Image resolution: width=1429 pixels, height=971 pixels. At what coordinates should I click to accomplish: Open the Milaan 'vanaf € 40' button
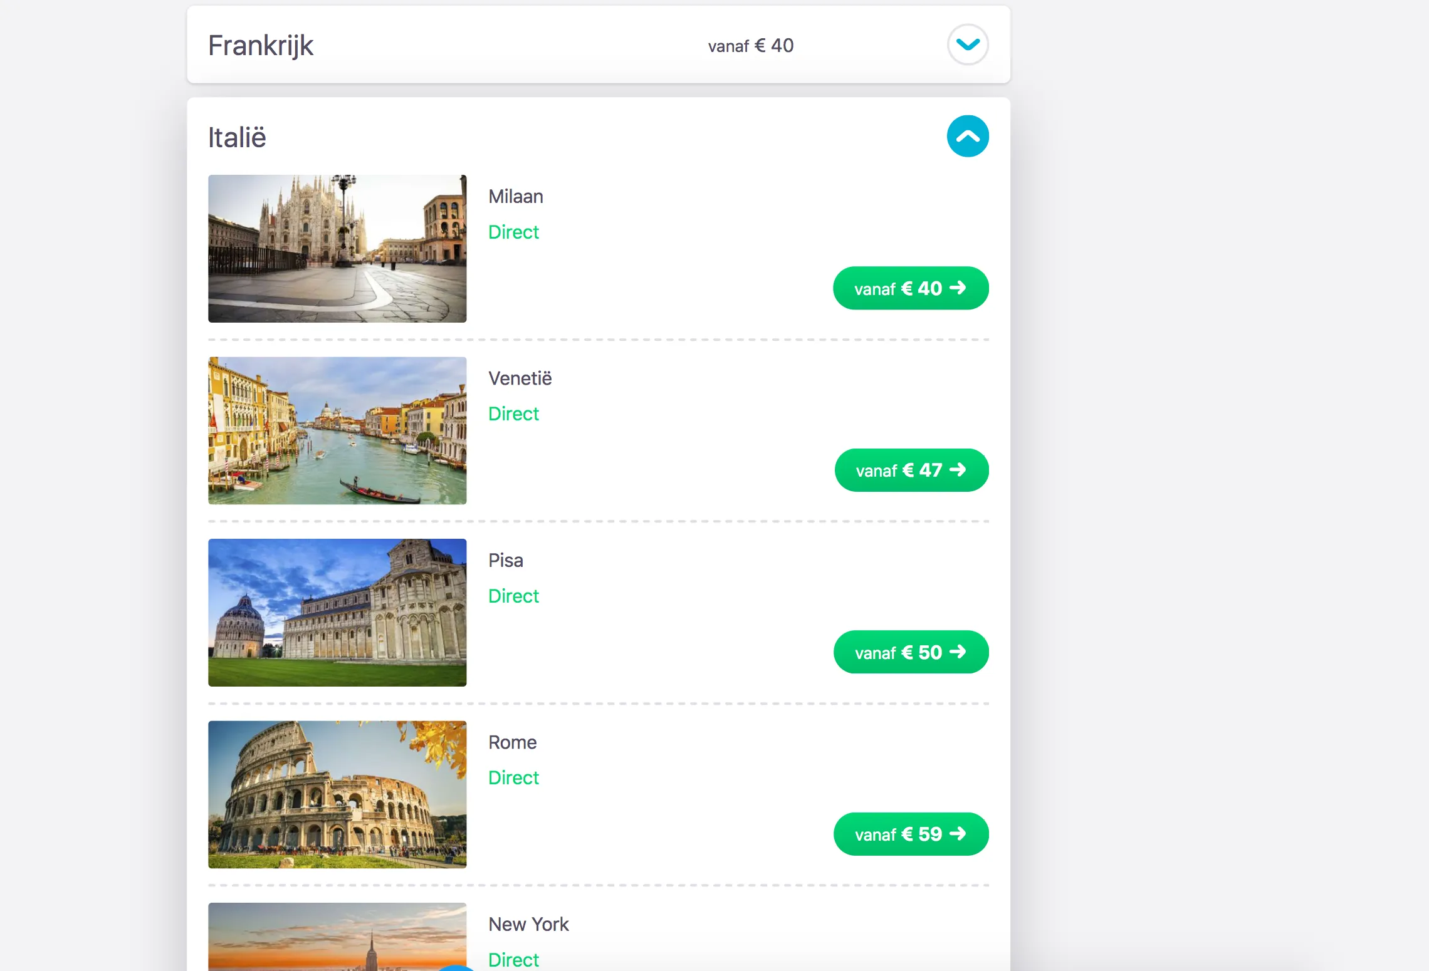911,288
